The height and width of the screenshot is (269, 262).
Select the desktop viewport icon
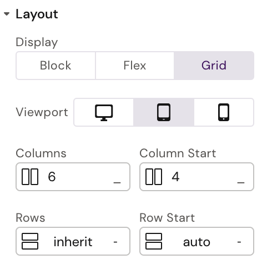(104, 112)
